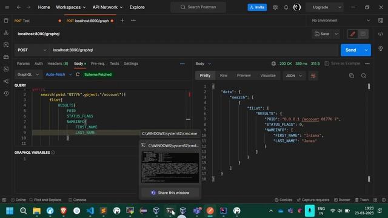Image resolution: width=388 pixels, height=218 pixels.
Task: Open Windows Start menu
Action: 10,211
